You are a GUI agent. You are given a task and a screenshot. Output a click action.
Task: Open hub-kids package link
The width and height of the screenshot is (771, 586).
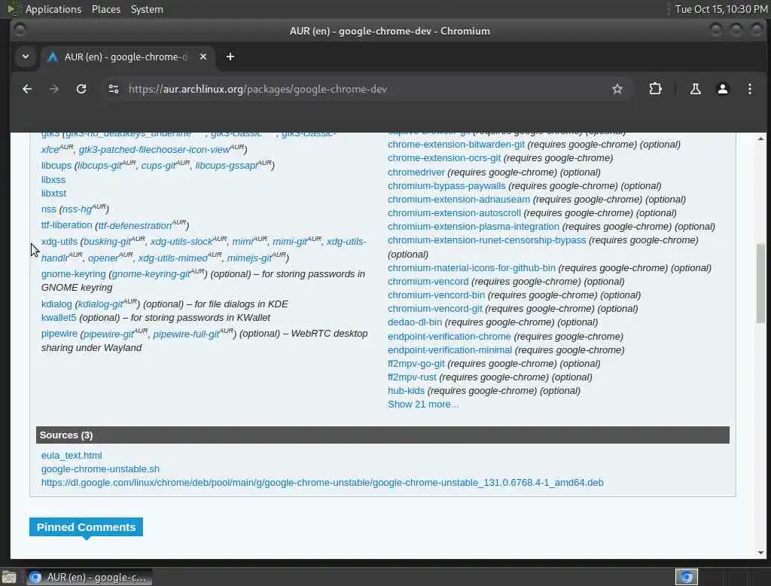(x=406, y=391)
